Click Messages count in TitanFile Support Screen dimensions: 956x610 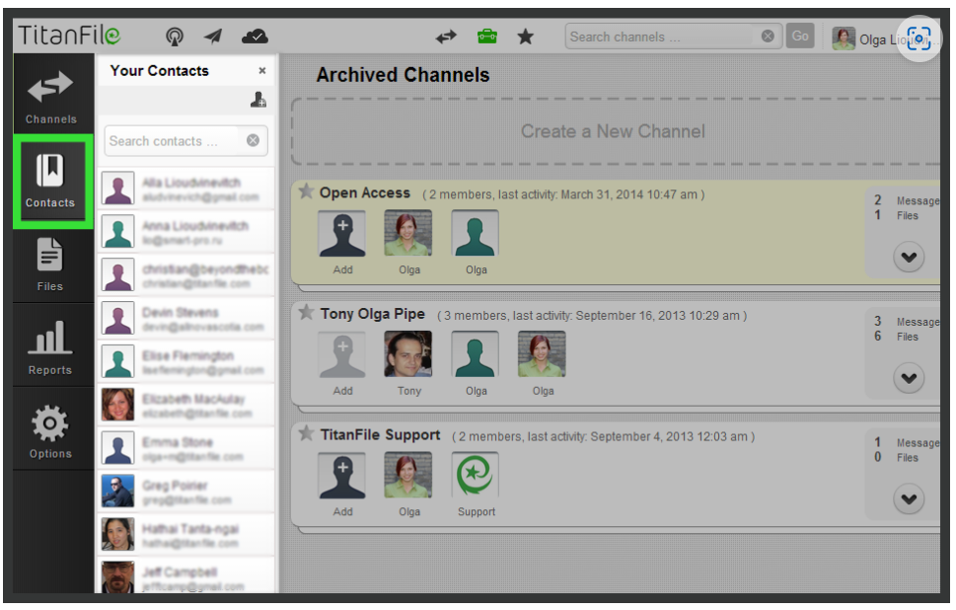pyautogui.click(x=906, y=443)
